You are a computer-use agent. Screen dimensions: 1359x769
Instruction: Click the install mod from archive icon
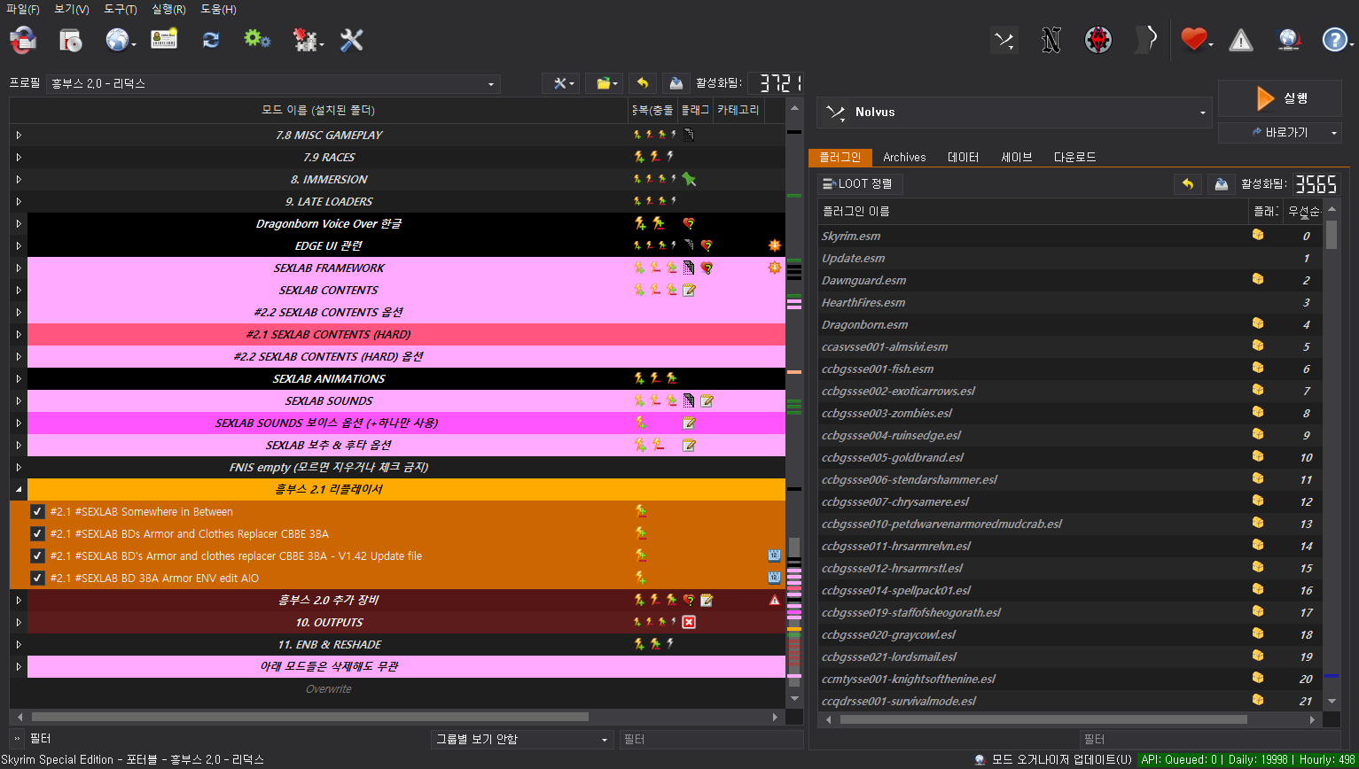(x=70, y=40)
